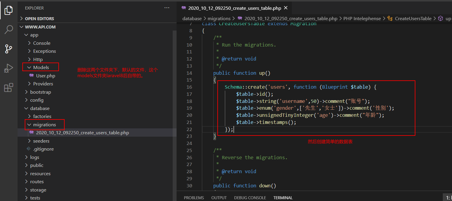Viewport: 452px width, 201px height.
Task: Expand the Open Editors section
Action: [x=21, y=18]
